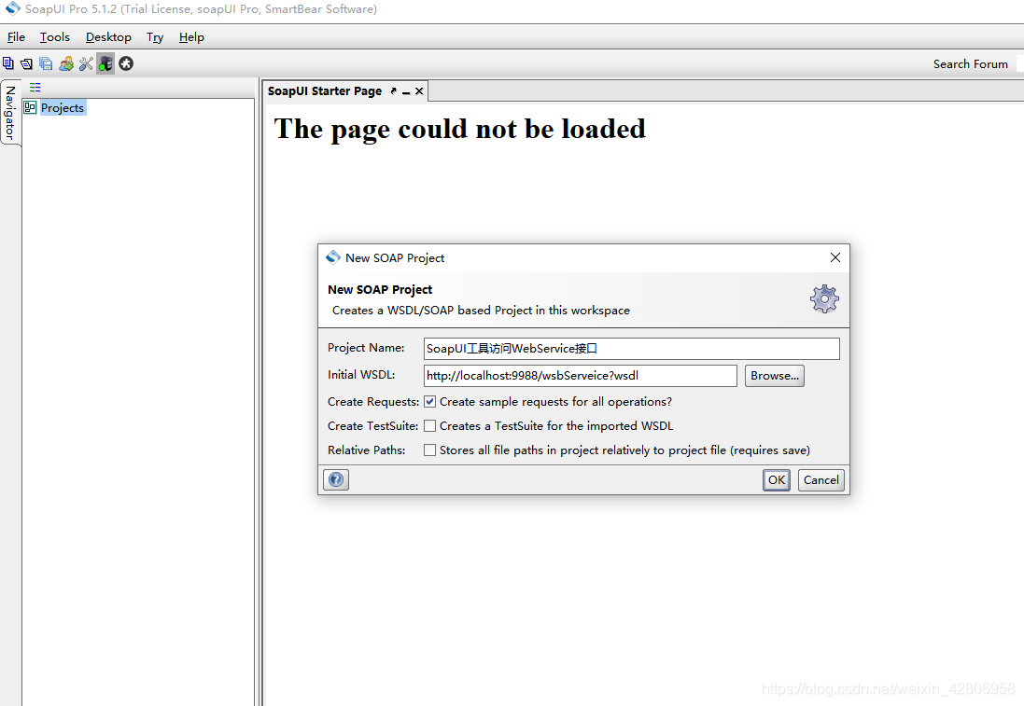Select the Projects node in navigator
Screen dimensions: 1024x706
(62, 107)
